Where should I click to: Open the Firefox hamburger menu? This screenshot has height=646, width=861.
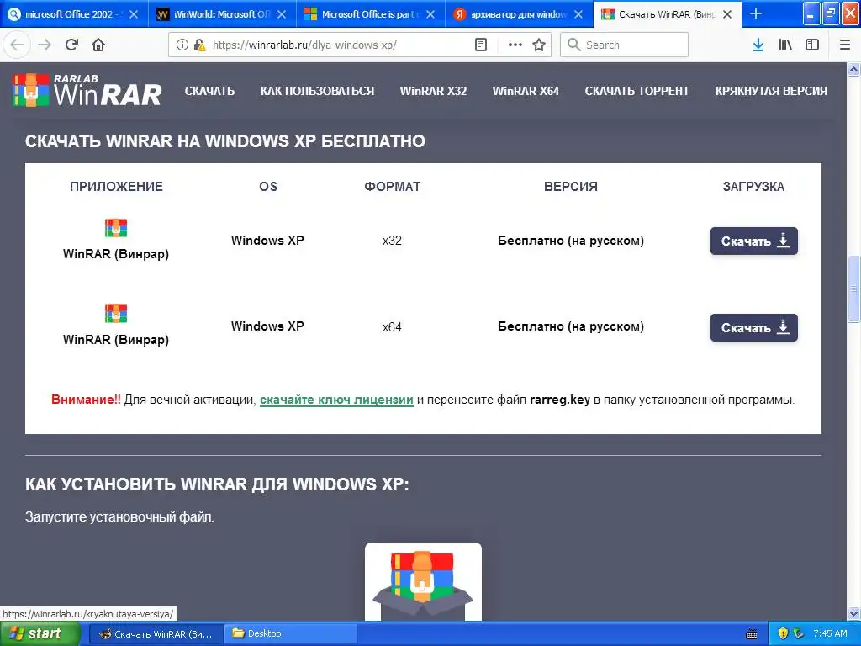coord(845,45)
